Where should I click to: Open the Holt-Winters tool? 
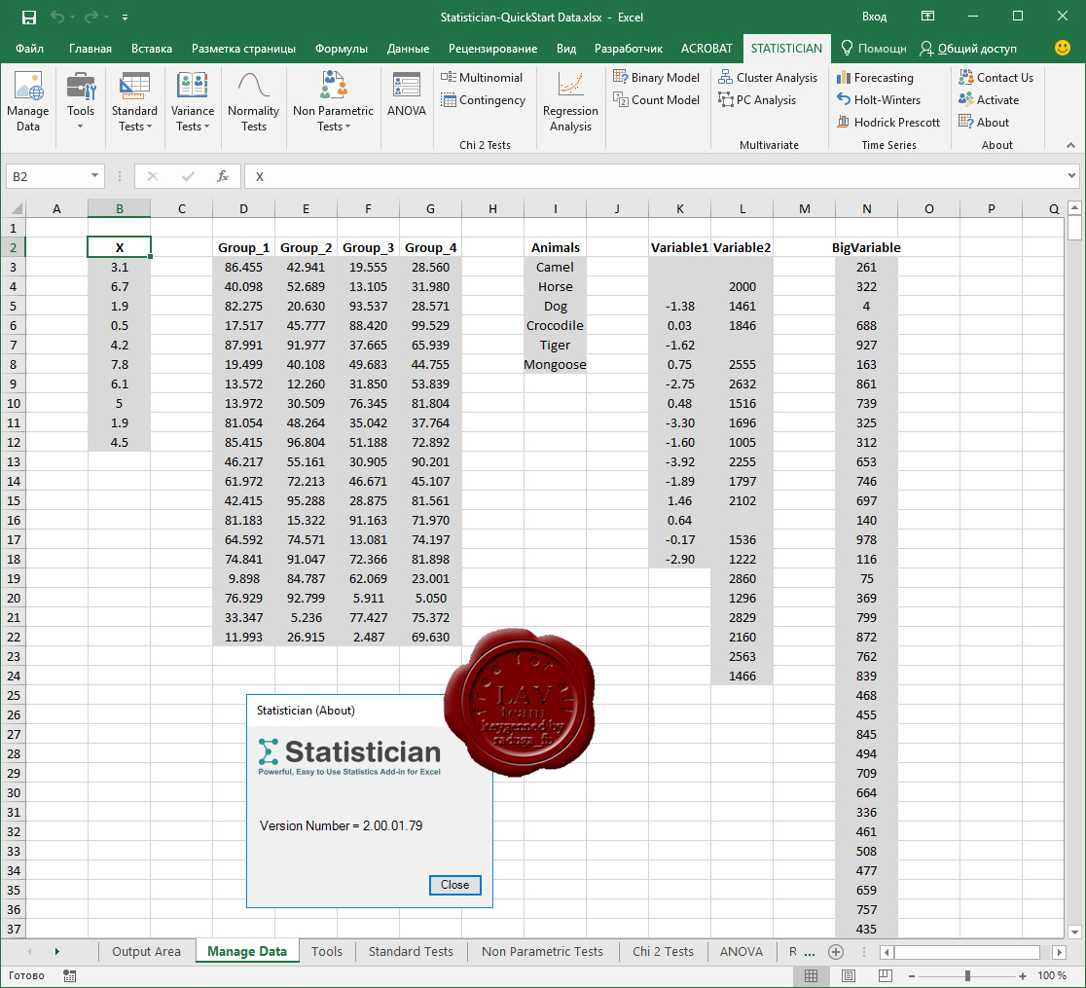(878, 99)
